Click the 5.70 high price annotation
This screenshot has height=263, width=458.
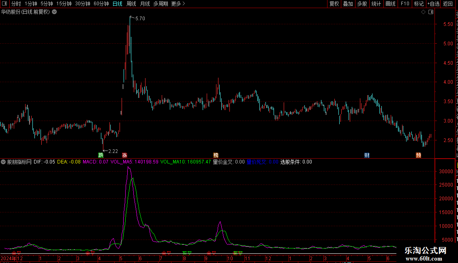click(x=140, y=18)
